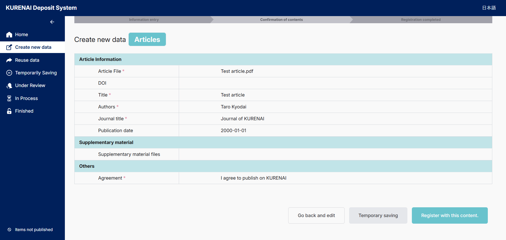The height and width of the screenshot is (240, 506).
Task: Click the DOI field label
Action: tap(102, 83)
